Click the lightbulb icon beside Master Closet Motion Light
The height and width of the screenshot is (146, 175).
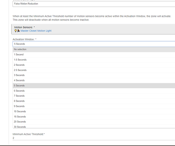[15, 31]
